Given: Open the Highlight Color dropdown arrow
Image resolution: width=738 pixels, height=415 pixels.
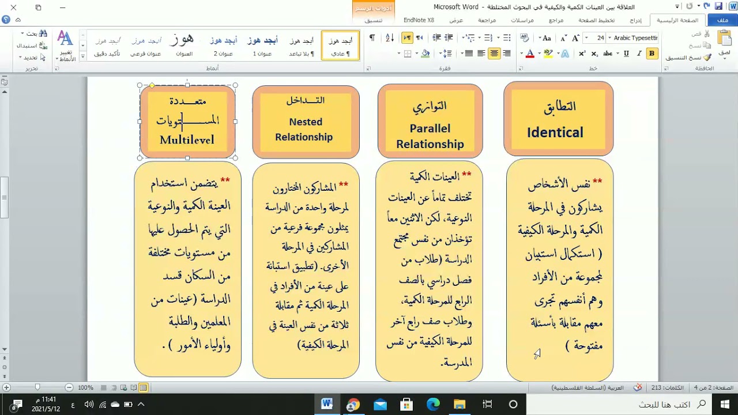Looking at the screenshot, I should click(x=539, y=54).
